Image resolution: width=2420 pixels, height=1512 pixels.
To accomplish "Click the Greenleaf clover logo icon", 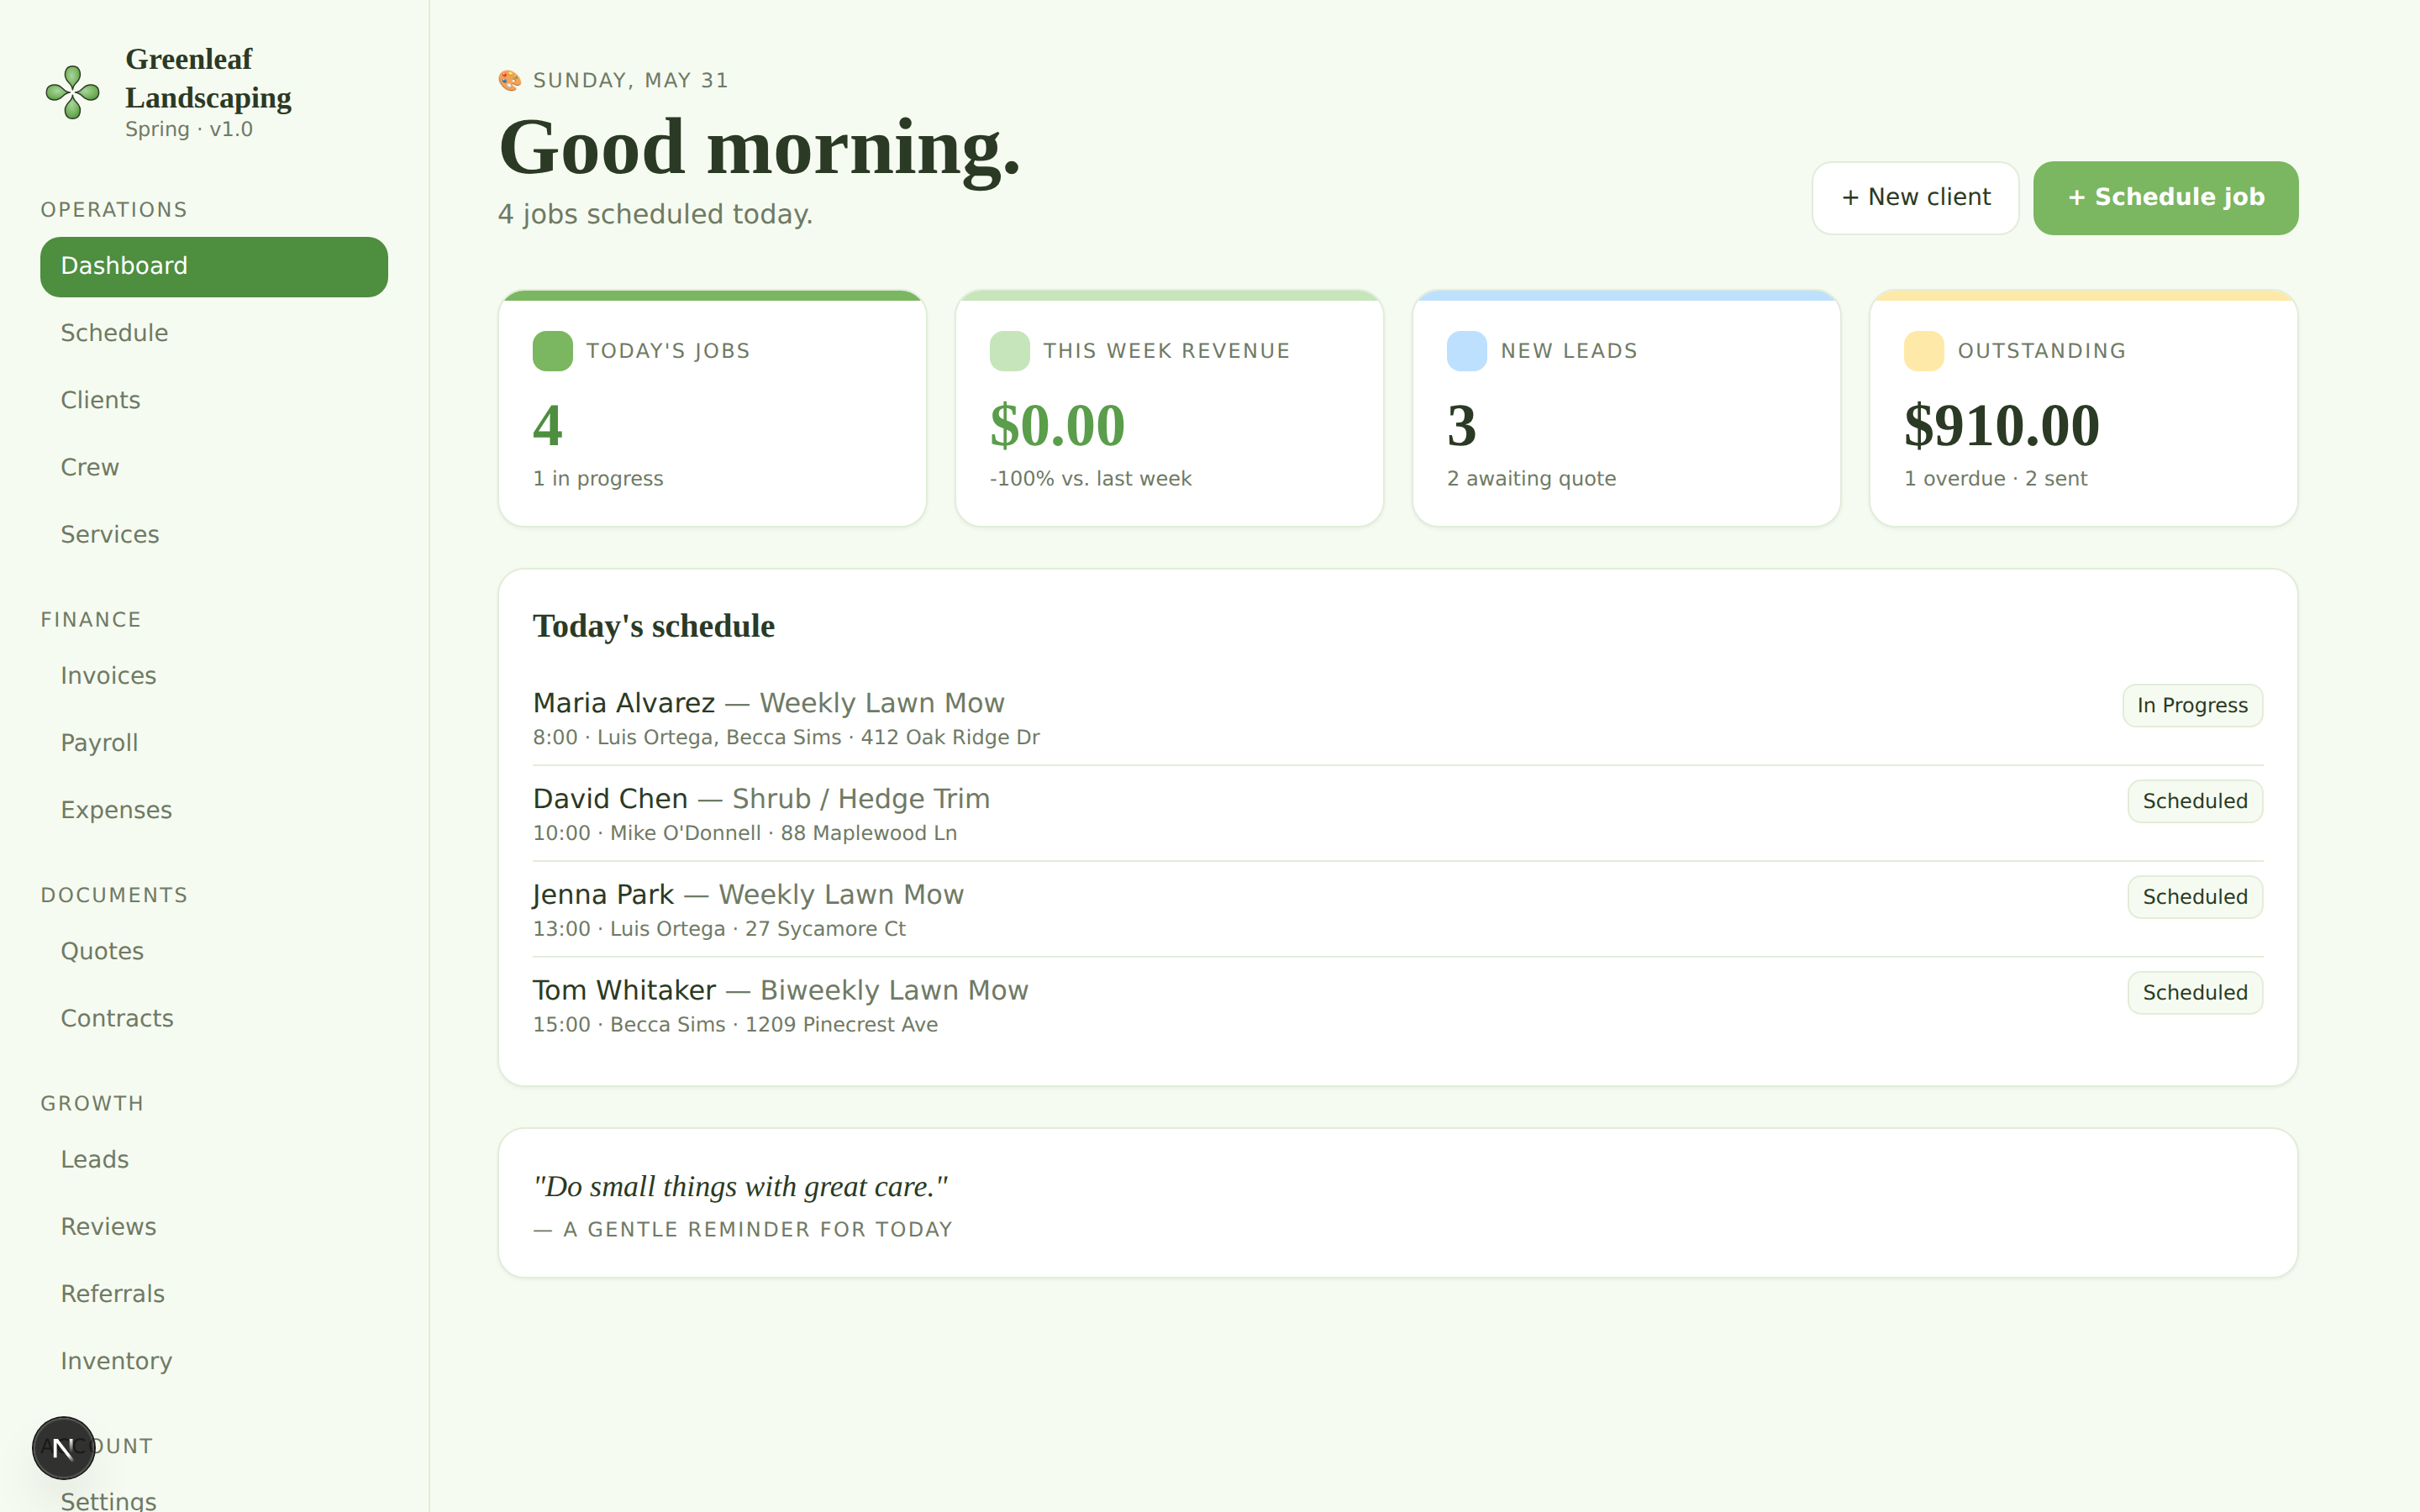I will [x=73, y=92].
